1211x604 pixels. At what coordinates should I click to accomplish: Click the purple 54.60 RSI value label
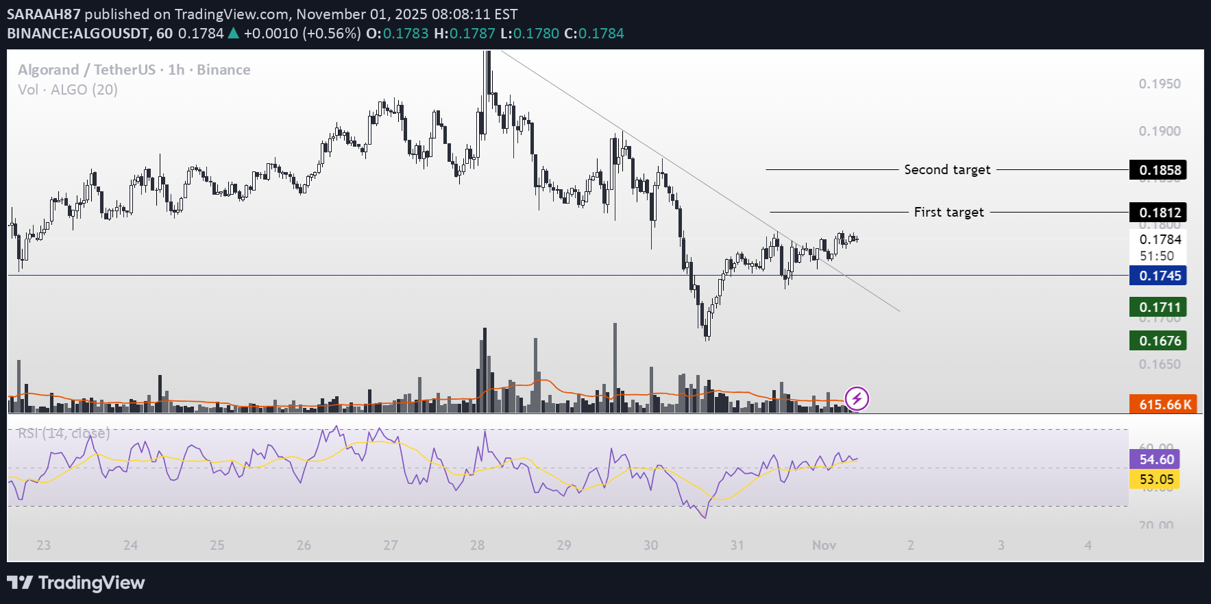pyautogui.click(x=1156, y=459)
